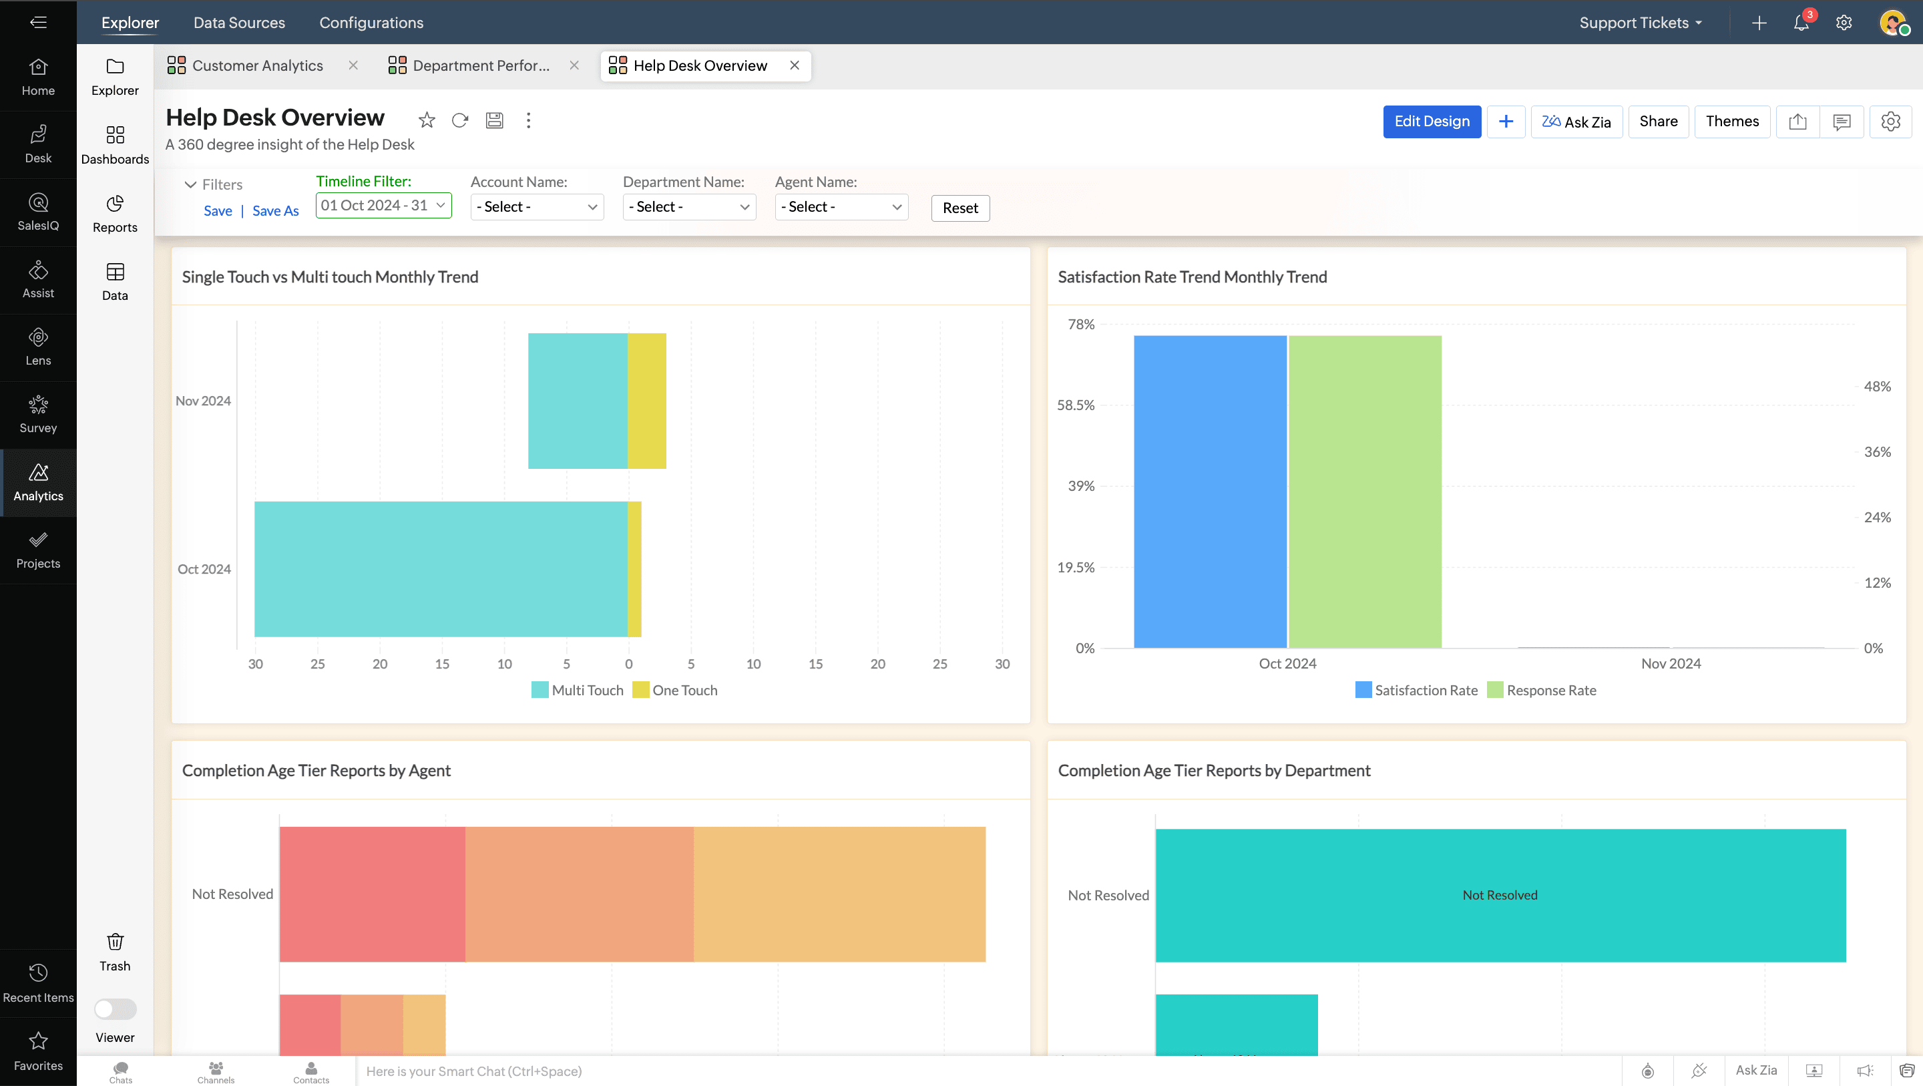Viewport: 1923px width, 1086px height.
Task: Open the Account Name select dropdown
Action: (536, 207)
